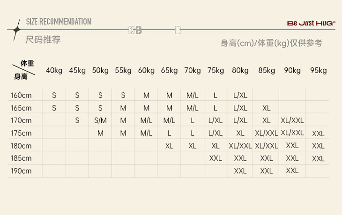Viewport: 342px width, 215px height.
Task: Click the XXL cell for 175cm at 95kg
Action: [x=318, y=133]
